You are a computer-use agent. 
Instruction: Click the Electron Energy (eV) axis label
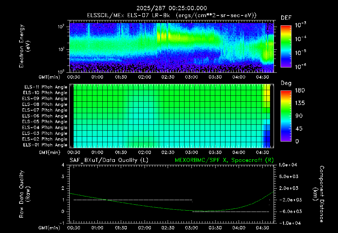click(24, 46)
